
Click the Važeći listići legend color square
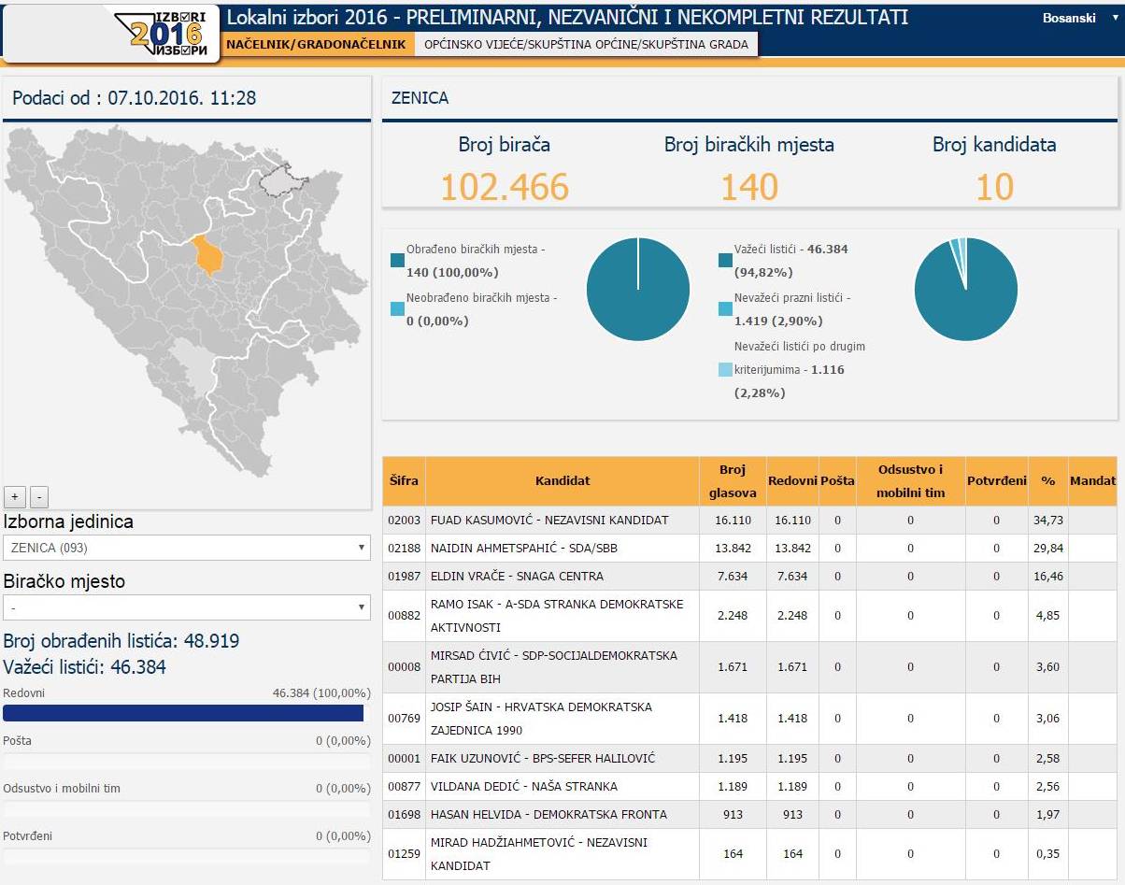(x=725, y=261)
